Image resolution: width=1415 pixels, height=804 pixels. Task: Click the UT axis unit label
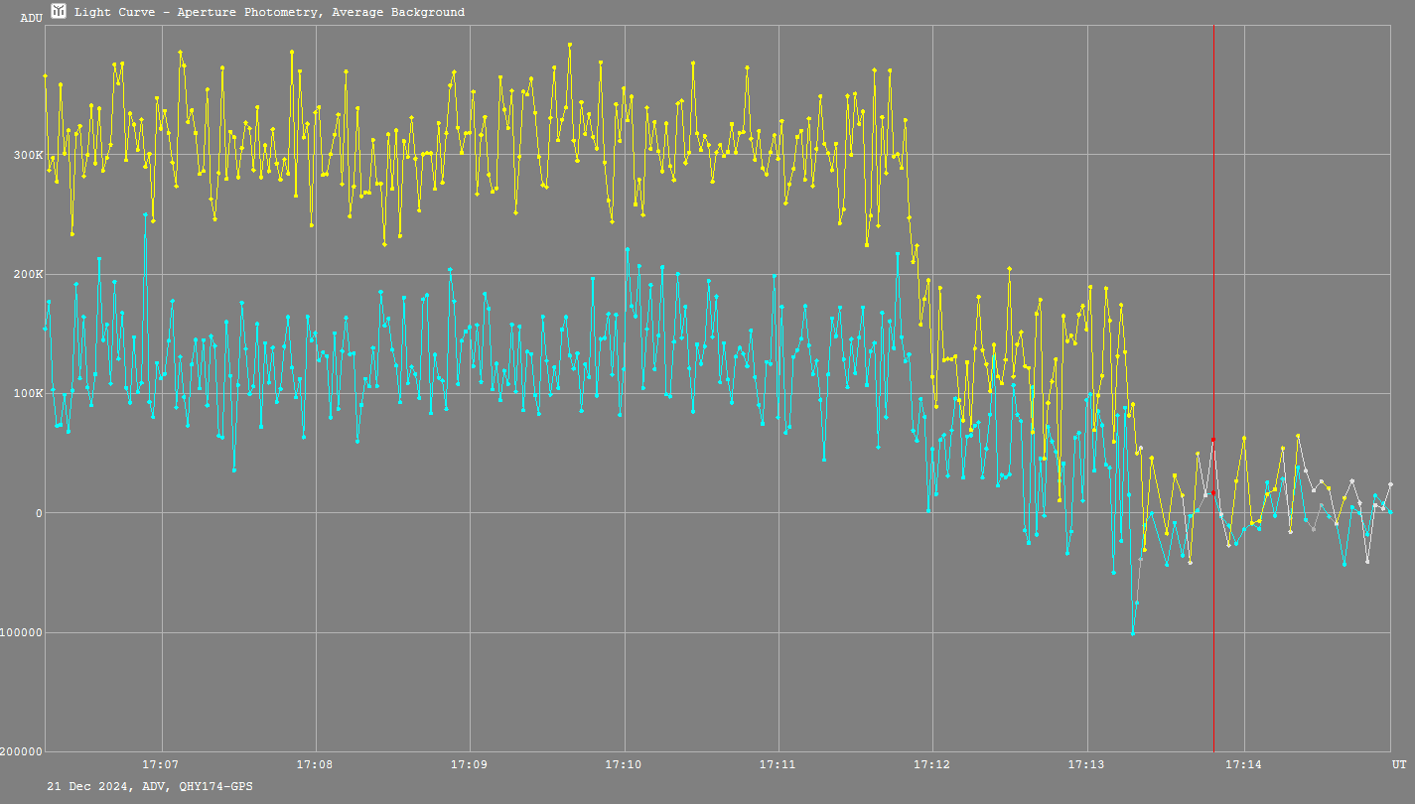tap(1398, 764)
